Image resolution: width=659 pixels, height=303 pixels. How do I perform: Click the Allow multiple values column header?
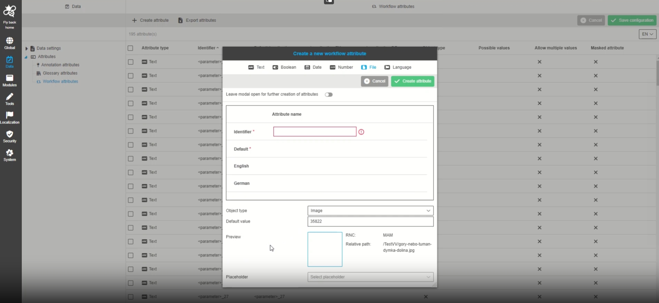pos(556,48)
